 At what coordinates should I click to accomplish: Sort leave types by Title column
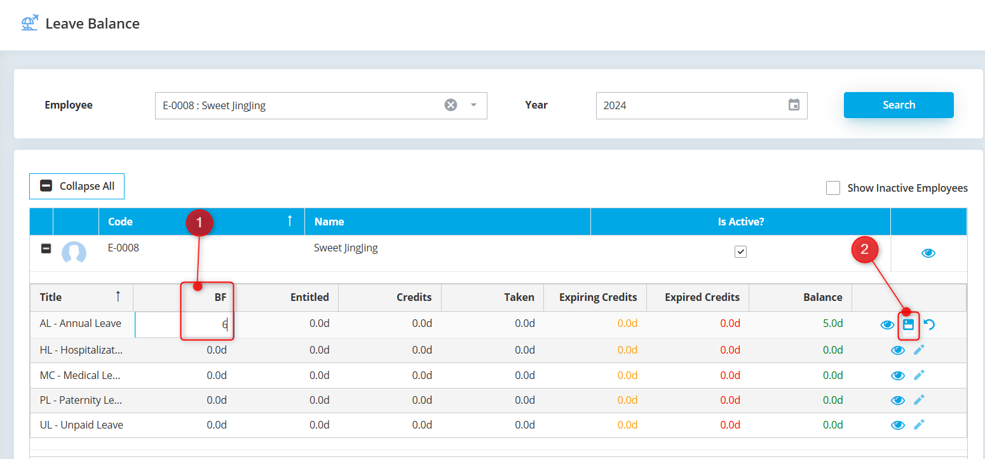click(81, 297)
